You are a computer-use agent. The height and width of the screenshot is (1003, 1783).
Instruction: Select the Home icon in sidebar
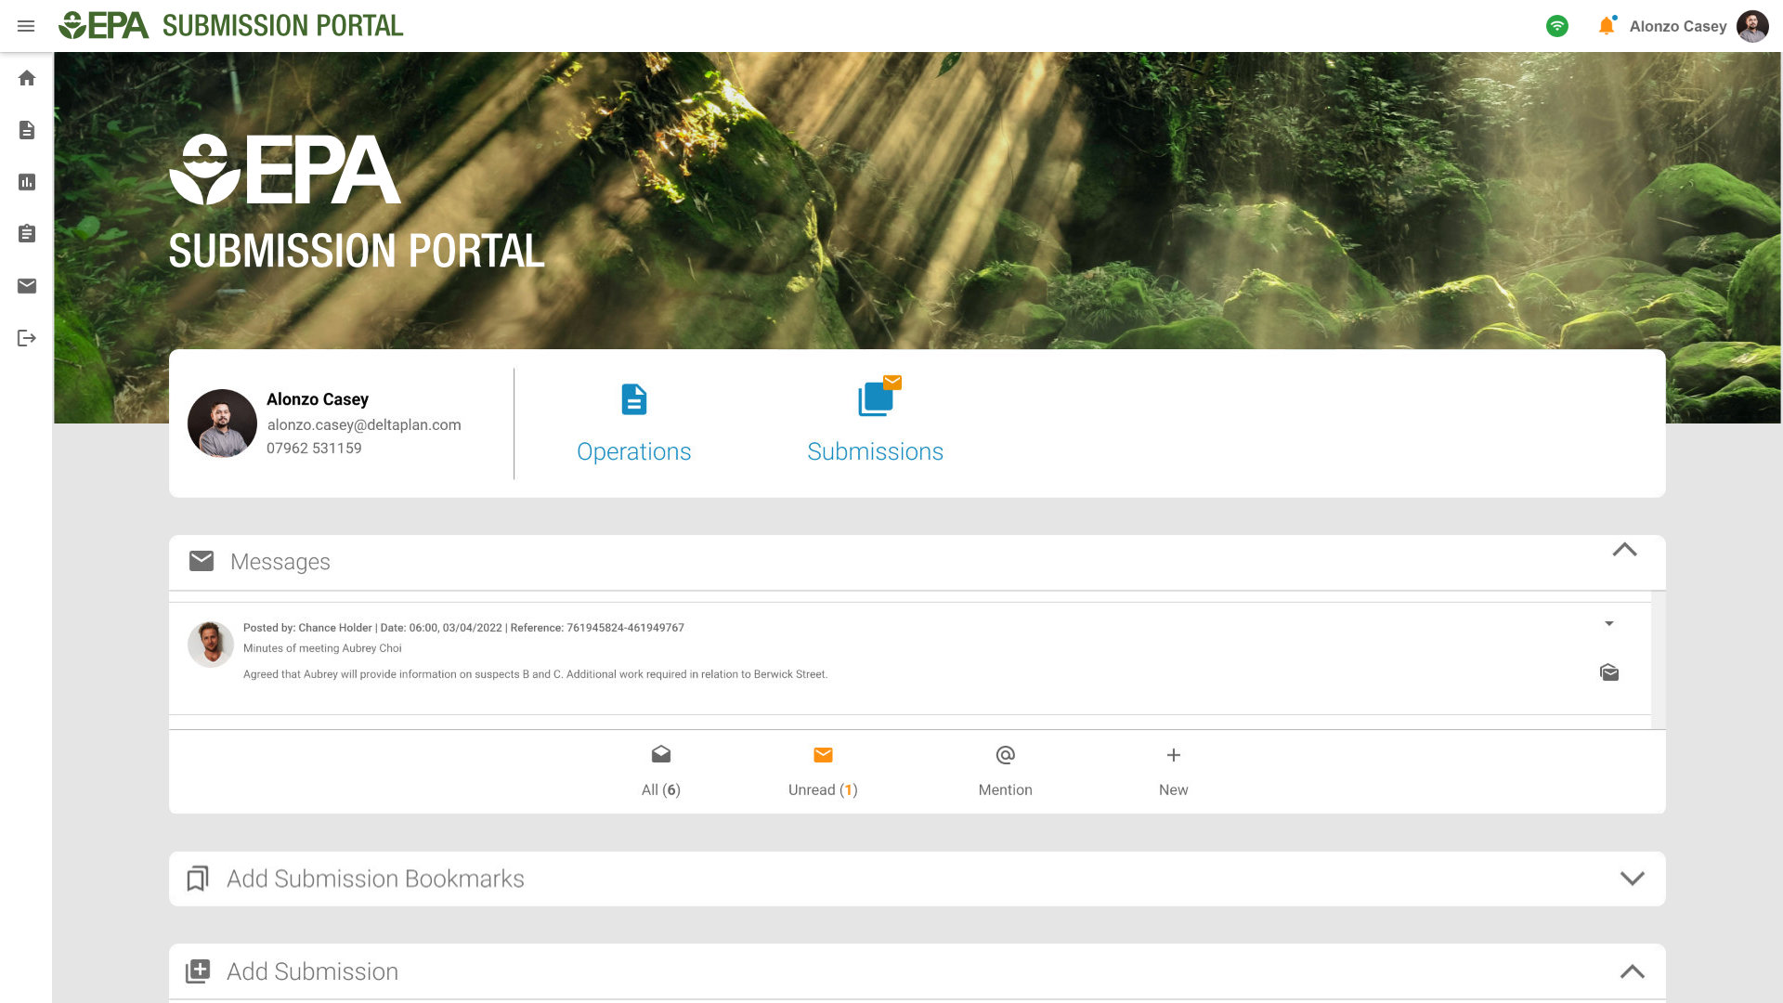27,78
